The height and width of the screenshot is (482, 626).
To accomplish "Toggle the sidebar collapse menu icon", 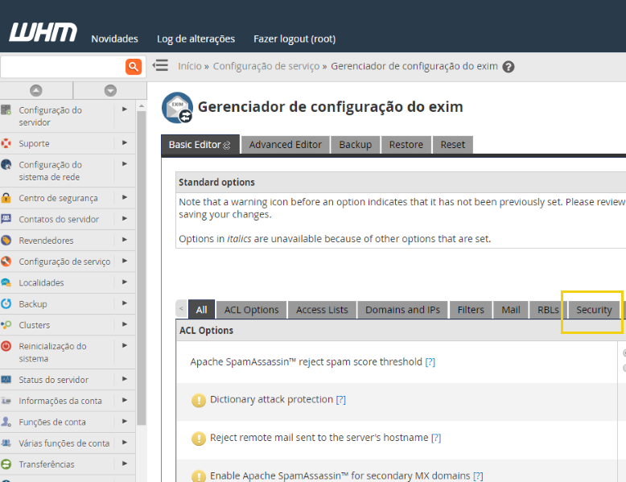I will (160, 65).
